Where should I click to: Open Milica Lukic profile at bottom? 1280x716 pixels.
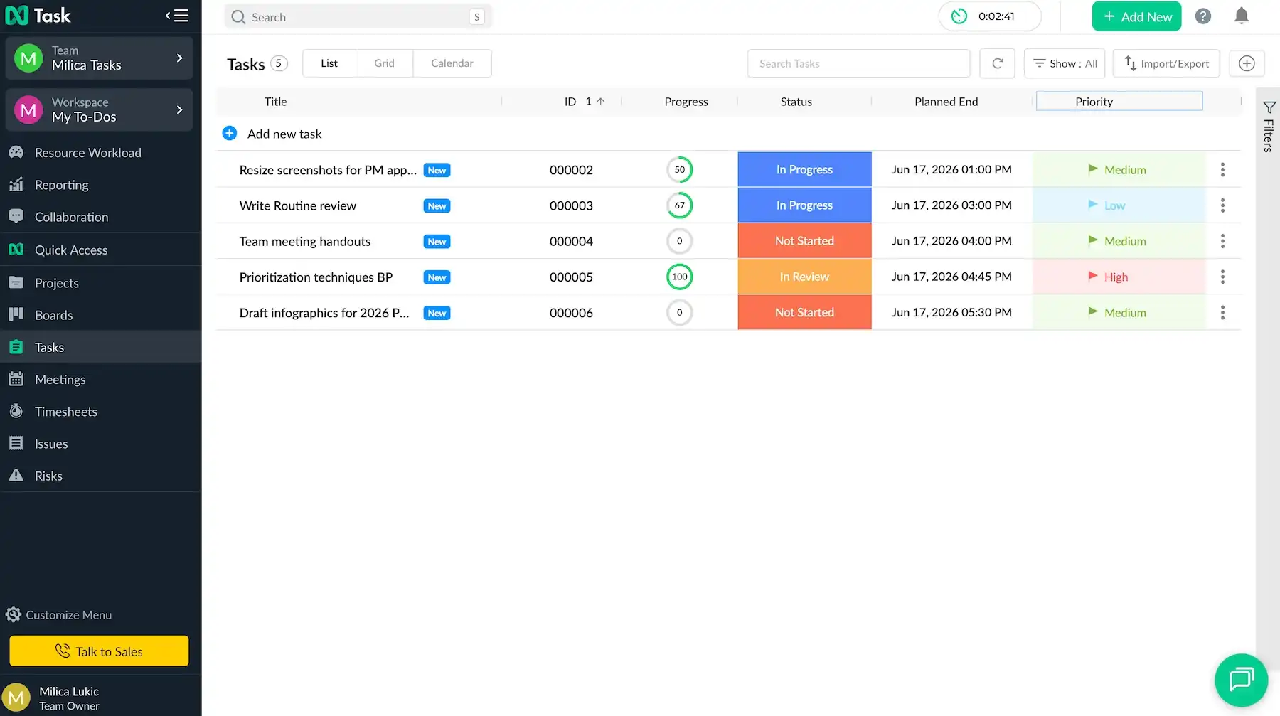tap(100, 698)
